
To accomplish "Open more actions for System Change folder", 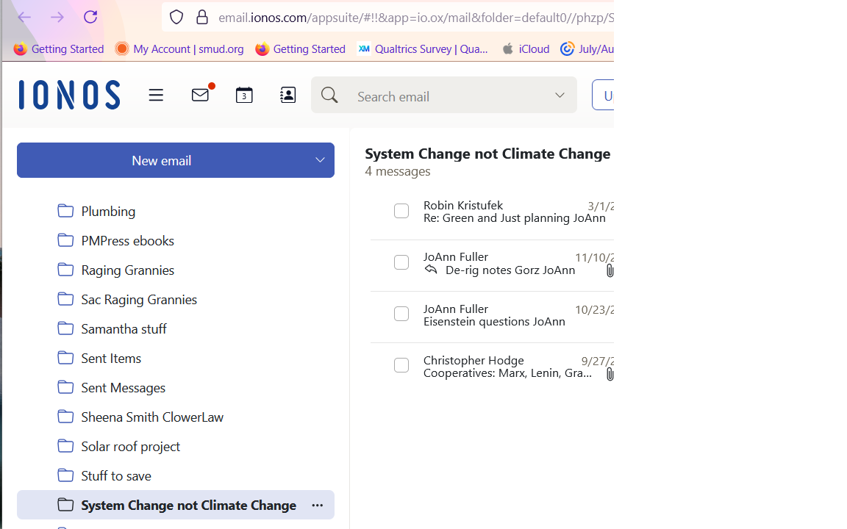I will tap(317, 505).
